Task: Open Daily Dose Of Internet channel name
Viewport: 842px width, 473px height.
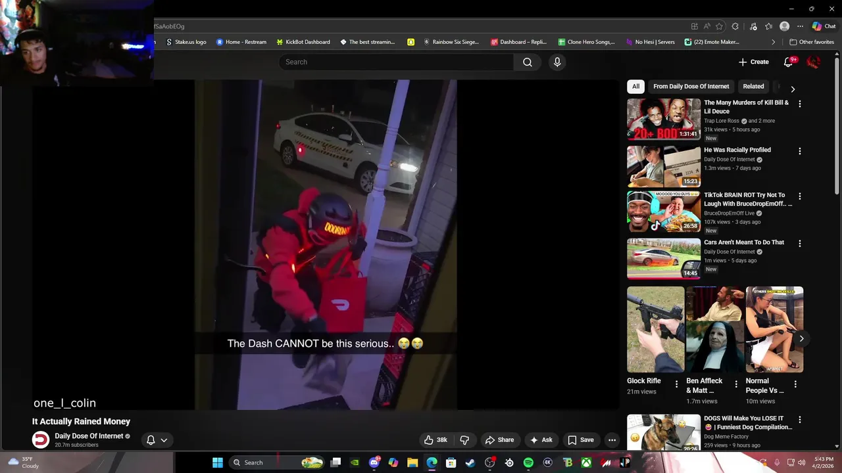Action: (x=89, y=436)
